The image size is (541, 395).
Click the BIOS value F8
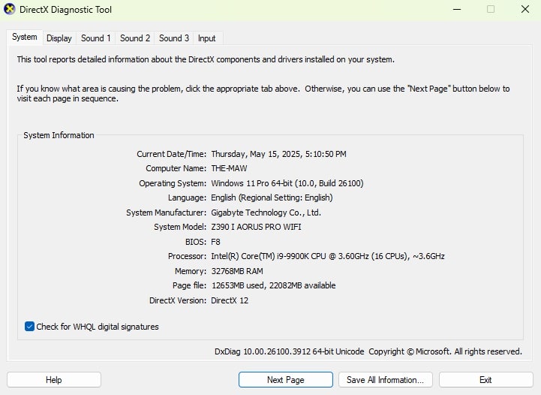pos(215,242)
